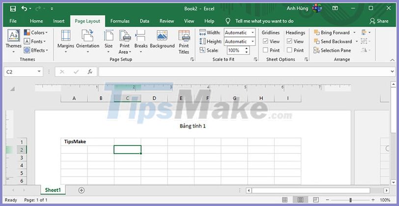Image resolution: width=399 pixels, height=206 pixels.
Task: Click the Insert Function fx icon
Action: (x=90, y=72)
